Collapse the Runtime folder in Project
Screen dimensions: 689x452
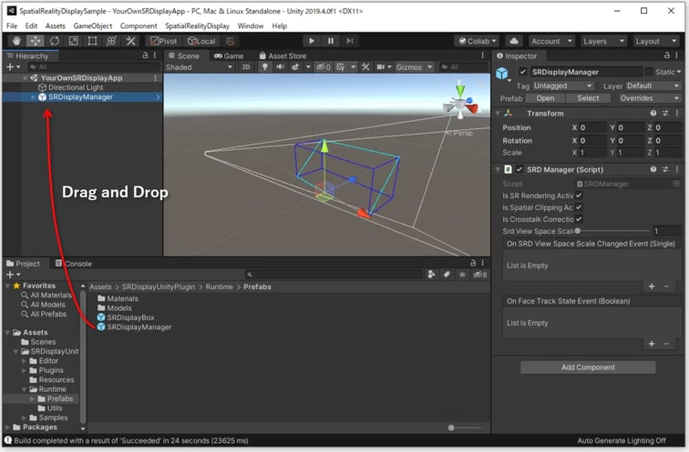[25, 389]
